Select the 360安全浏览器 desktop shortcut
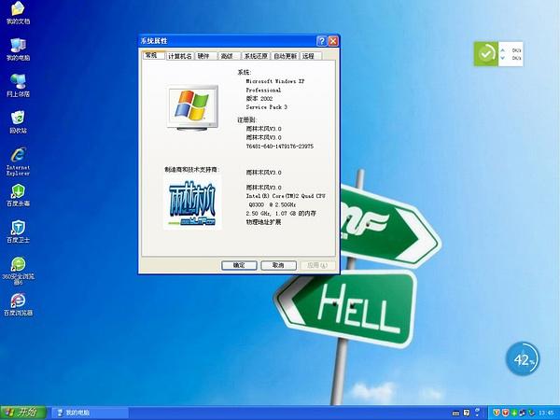Viewport: 560px width, 420px height. point(18,271)
